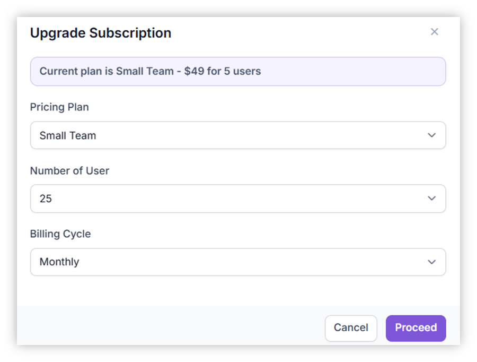Viewport: 477px width, 362px height.
Task: Click the Pricing Plan label
Action: [x=59, y=107]
